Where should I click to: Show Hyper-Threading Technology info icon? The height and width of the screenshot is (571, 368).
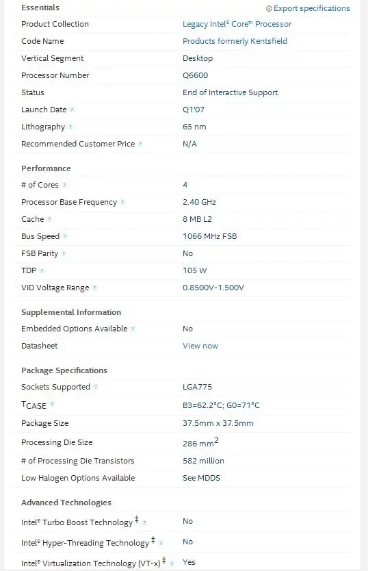coord(161,543)
